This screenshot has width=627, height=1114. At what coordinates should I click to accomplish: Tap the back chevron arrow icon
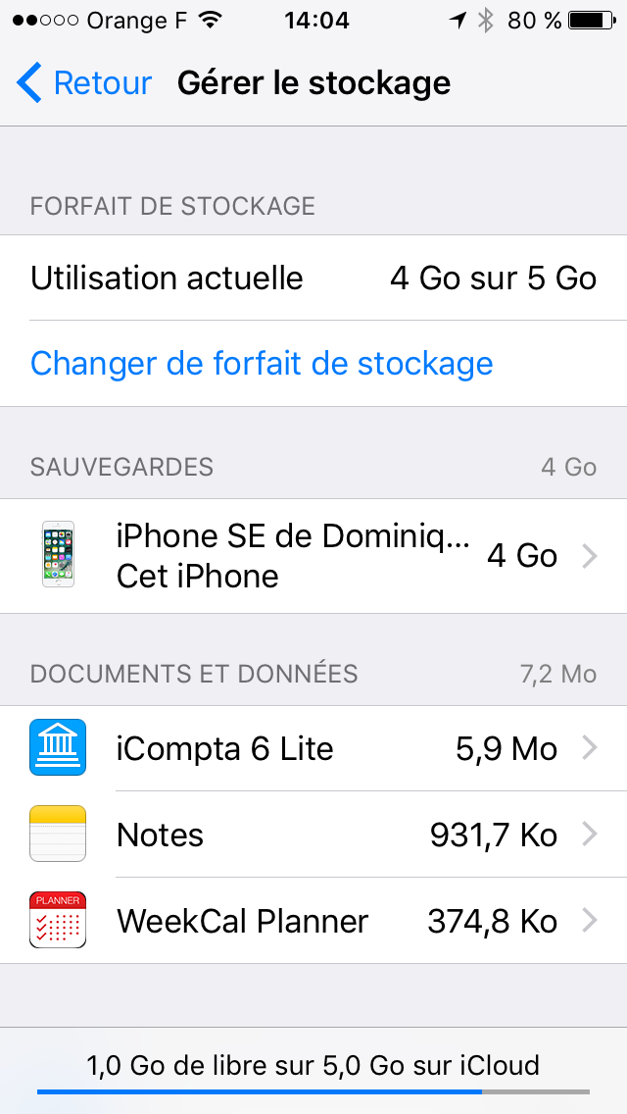point(29,82)
